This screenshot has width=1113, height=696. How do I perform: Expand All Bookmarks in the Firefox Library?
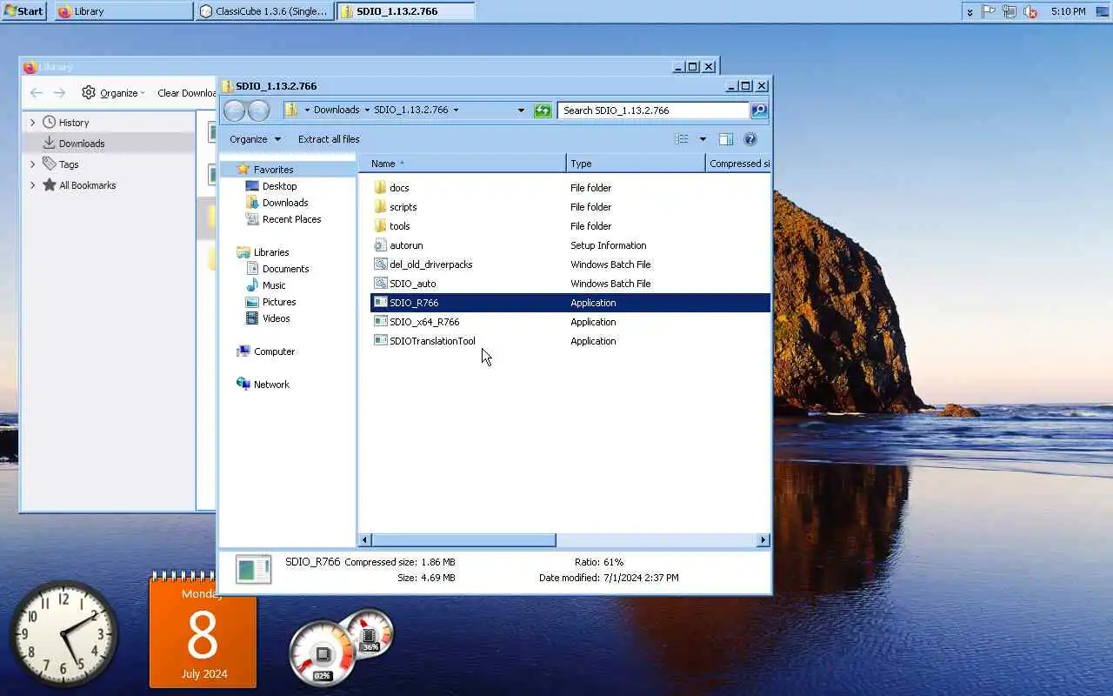(x=33, y=185)
